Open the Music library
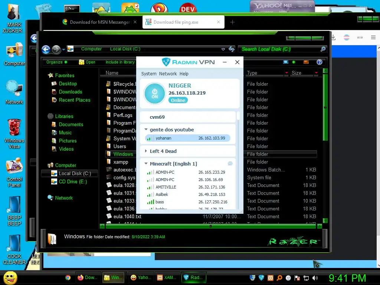The height and width of the screenshot is (285, 380). coord(65,132)
